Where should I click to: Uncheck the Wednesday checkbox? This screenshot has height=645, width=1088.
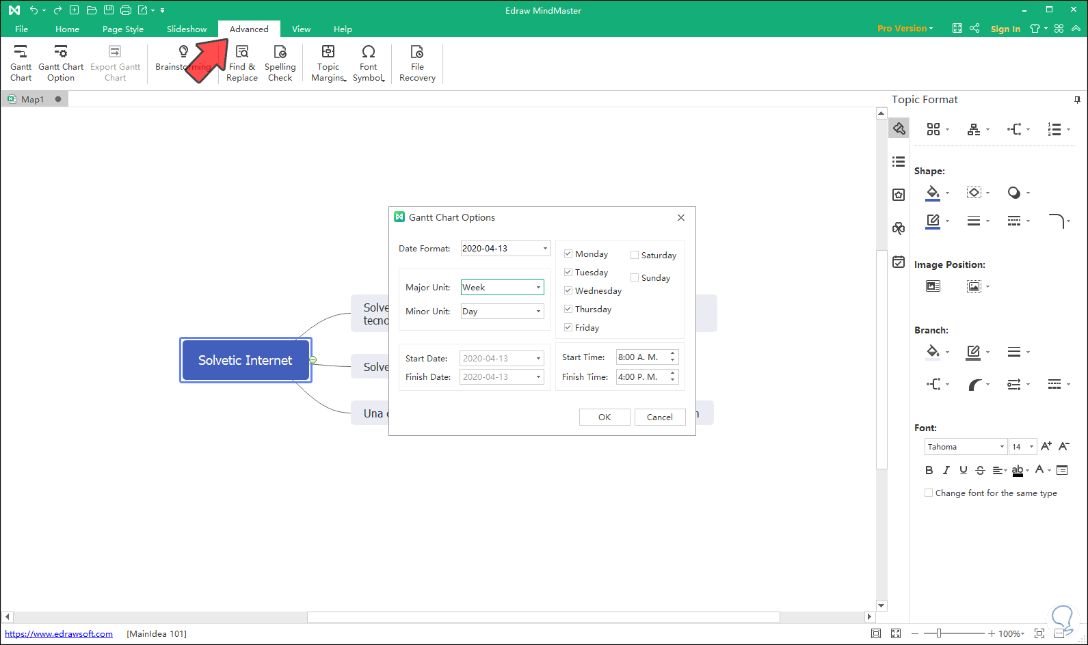point(568,290)
